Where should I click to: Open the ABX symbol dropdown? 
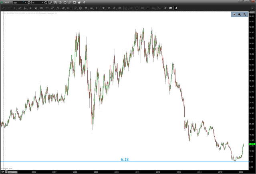point(26,3)
